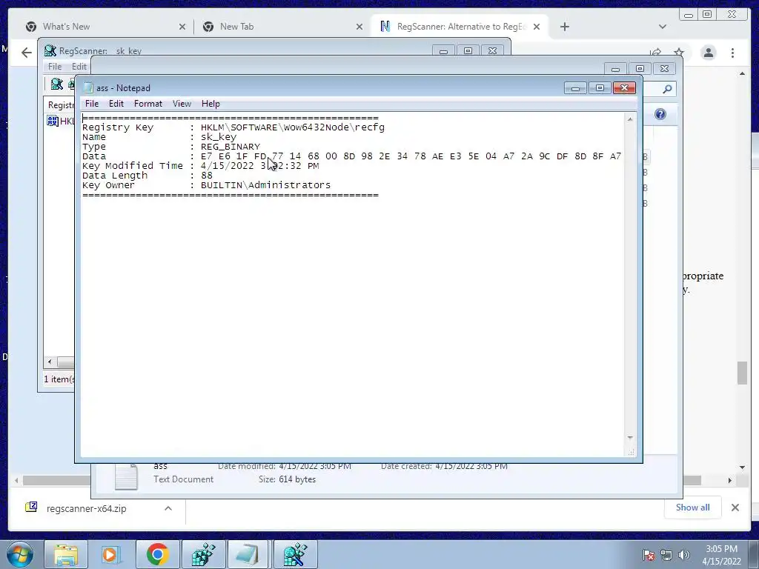Click network tray icon
Viewport: 759px width, 569px height.
[666, 555]
